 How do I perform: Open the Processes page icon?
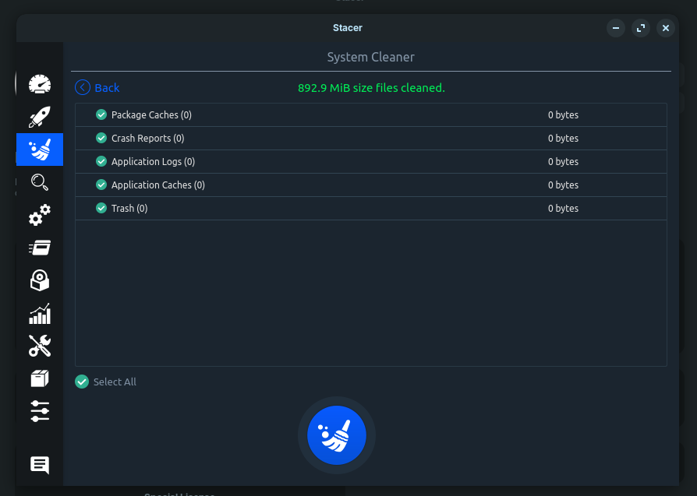click(40, 248)
